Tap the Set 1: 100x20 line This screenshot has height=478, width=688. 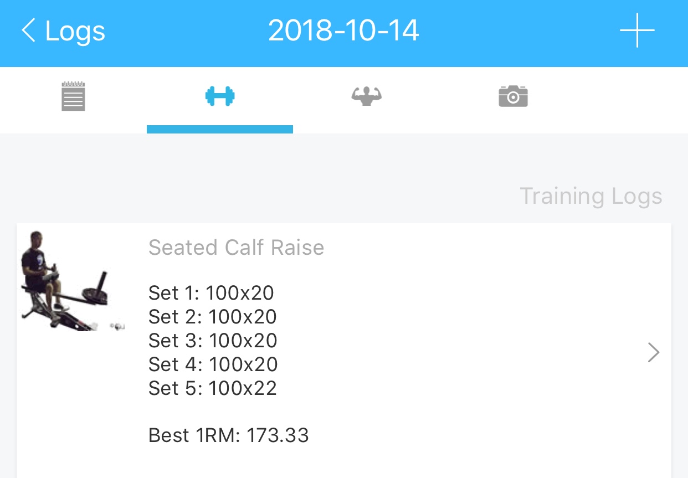click(x=211, y=293)
